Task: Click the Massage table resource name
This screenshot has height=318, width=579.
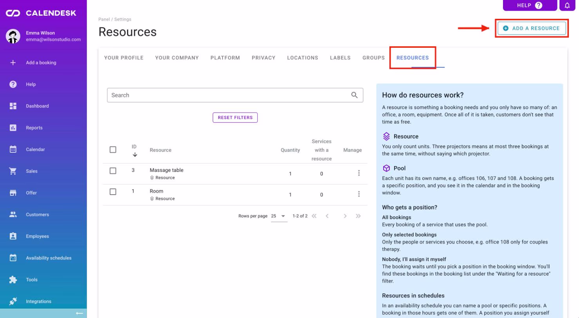Action: [x=166, y=170]
